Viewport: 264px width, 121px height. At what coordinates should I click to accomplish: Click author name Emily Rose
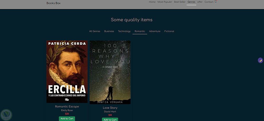tap(67, 110)
